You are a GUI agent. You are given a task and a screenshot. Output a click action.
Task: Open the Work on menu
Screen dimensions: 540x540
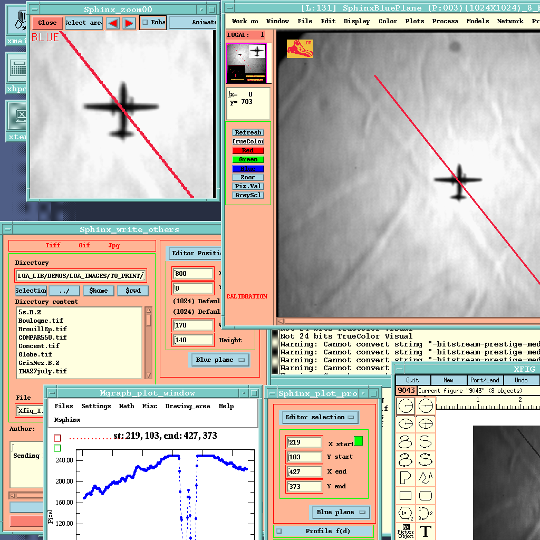click(245, 21)
